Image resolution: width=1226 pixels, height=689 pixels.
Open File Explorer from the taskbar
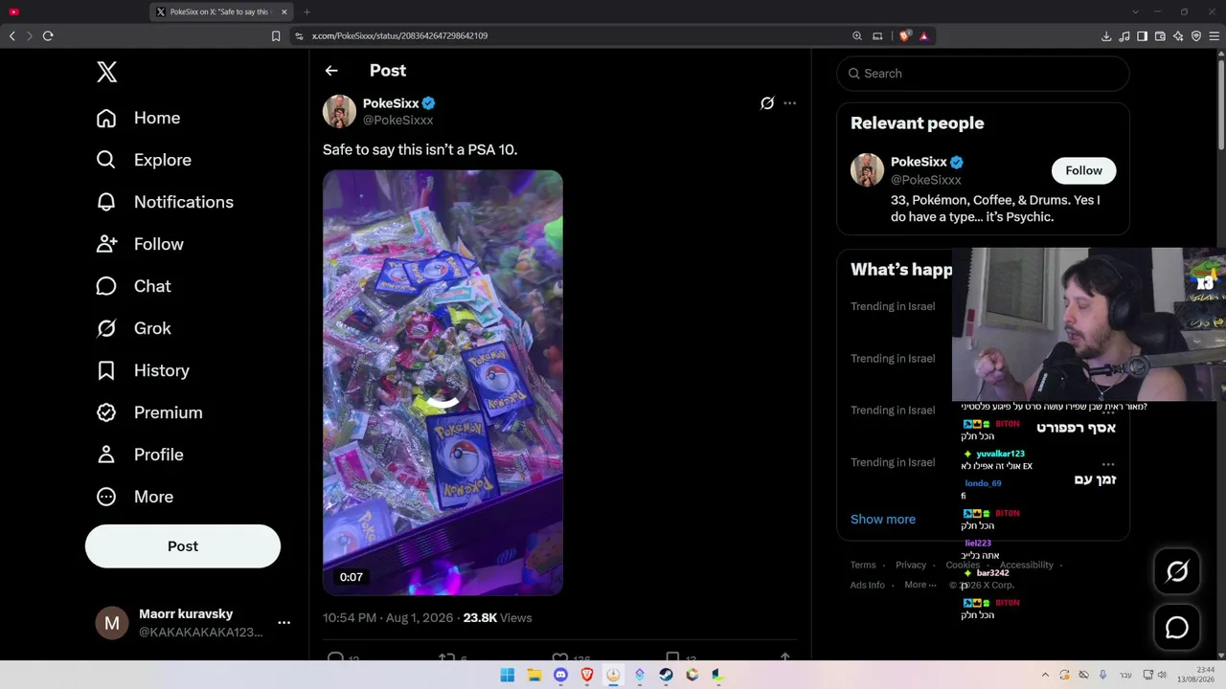(x=534, y=675)
